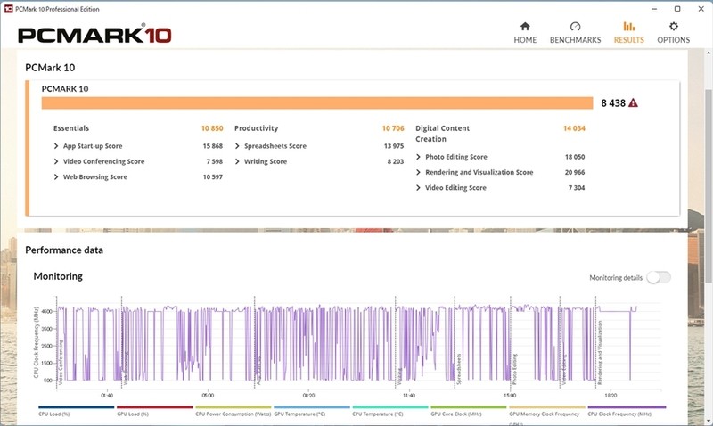
Task: Click the Essentials score 10 850
Action: click(x=212, y=128)
